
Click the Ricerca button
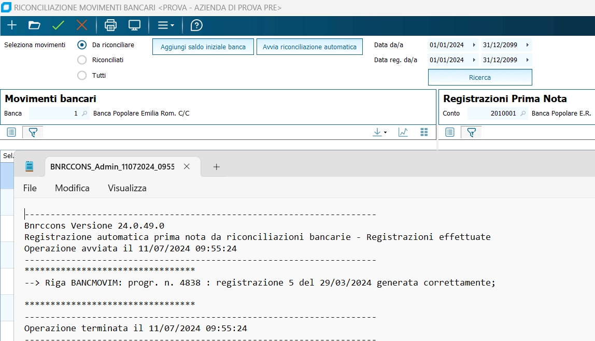point(480,77)
